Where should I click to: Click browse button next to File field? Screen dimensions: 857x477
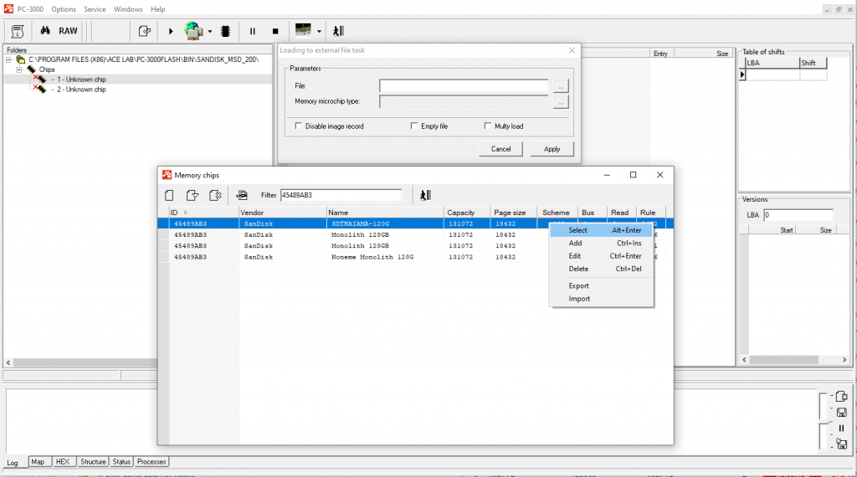561,85
